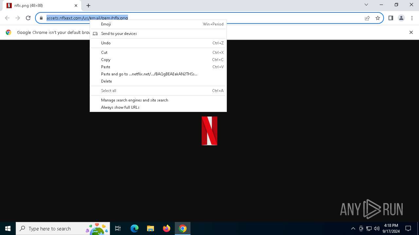419x235 pixels.
Task: Click the site lock icon
Action: point(41,18)
